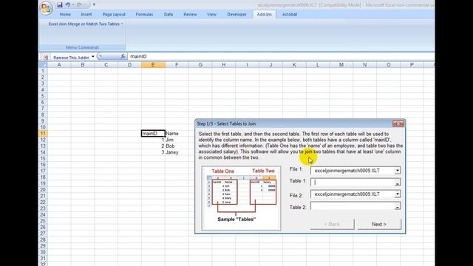Open the Review tab
Screen dimensions: 473x266
190,15
